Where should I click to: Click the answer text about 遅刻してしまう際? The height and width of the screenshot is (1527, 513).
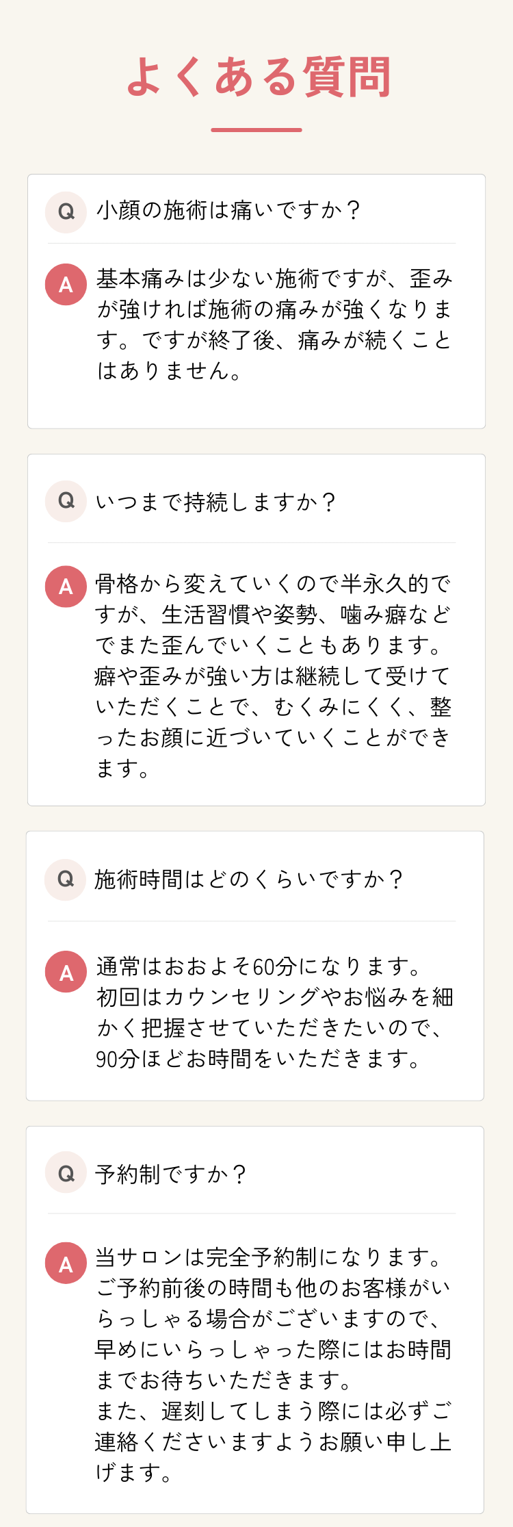[274, 1441]
